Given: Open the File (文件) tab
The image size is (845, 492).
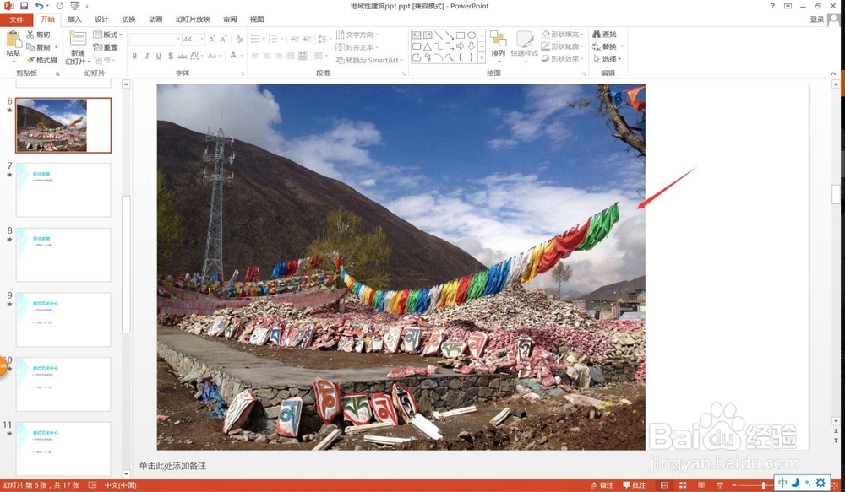Looking at the screenshot, I should coord(17,19).
